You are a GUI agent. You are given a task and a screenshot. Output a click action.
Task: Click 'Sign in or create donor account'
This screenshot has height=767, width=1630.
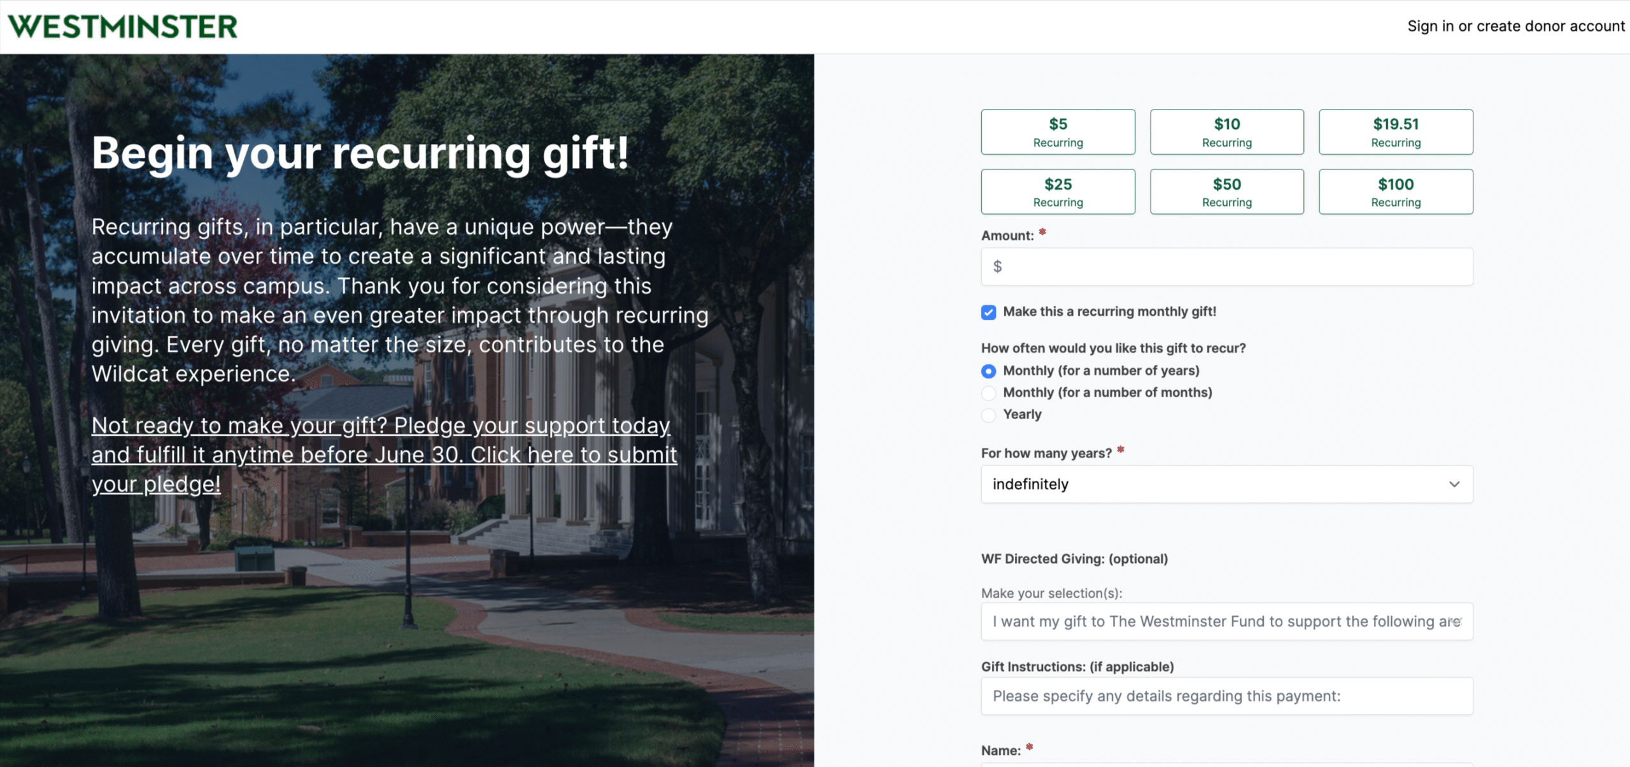(1515, 25)
